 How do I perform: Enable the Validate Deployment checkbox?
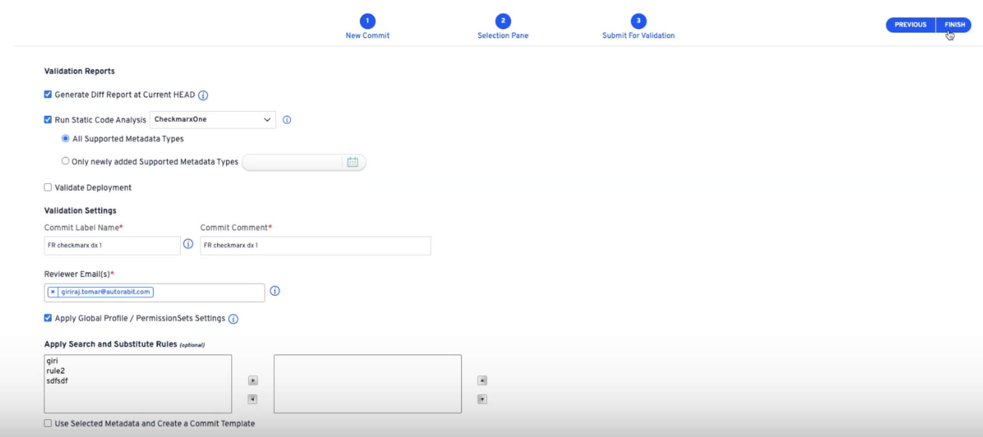(x=48, y=188)
